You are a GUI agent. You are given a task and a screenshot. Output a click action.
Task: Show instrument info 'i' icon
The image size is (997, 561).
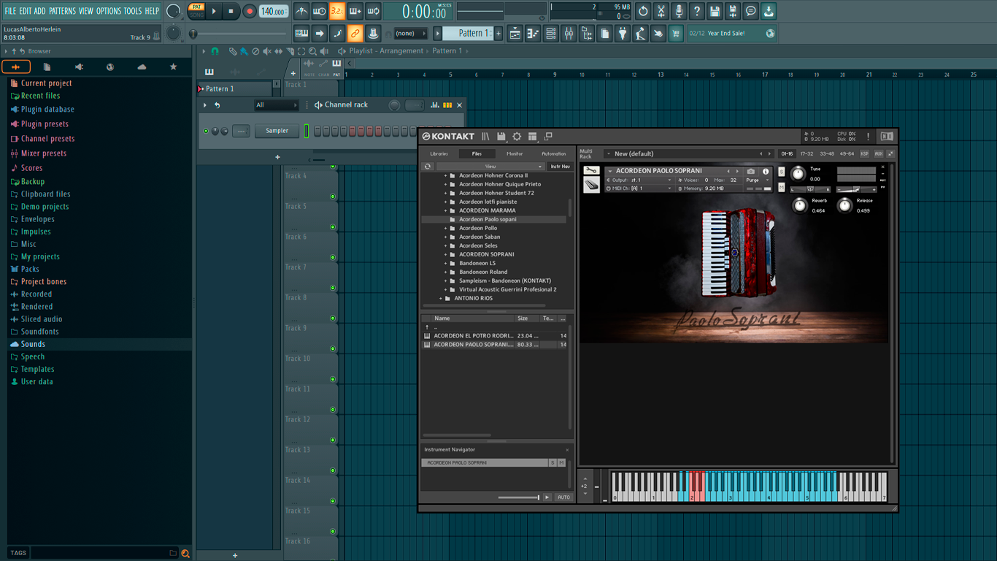point(766,171)
